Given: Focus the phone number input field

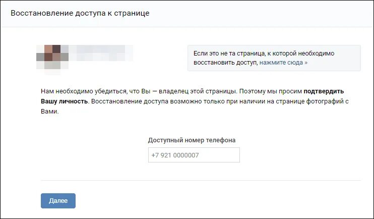Looking at the screenshot, I should pyautogui.click(x=194, y=155).
